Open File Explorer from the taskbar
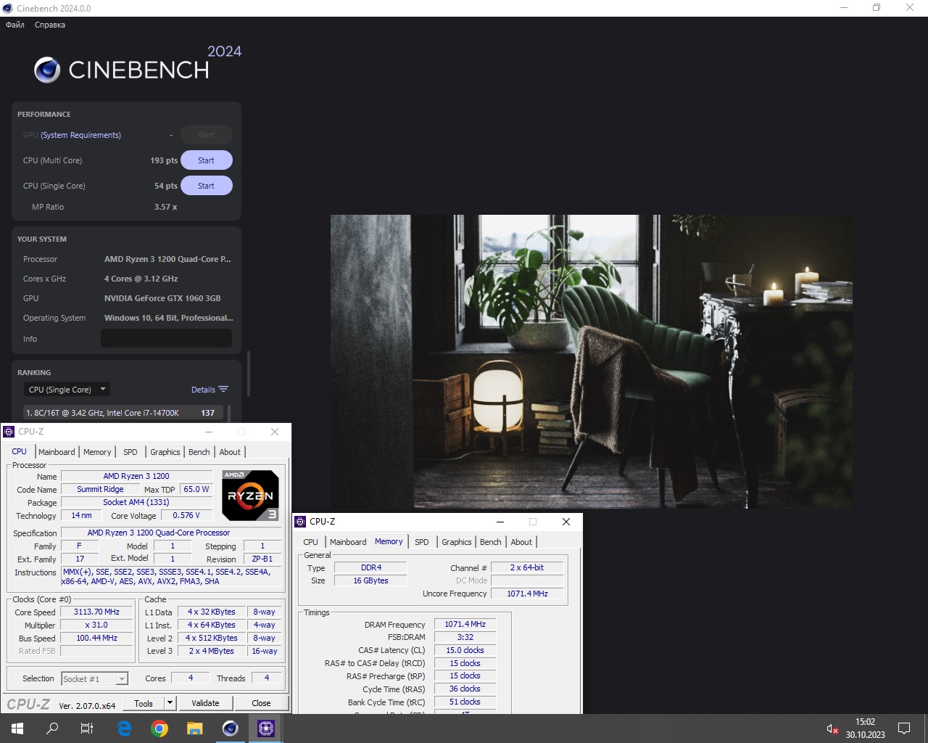 (195, 728)
